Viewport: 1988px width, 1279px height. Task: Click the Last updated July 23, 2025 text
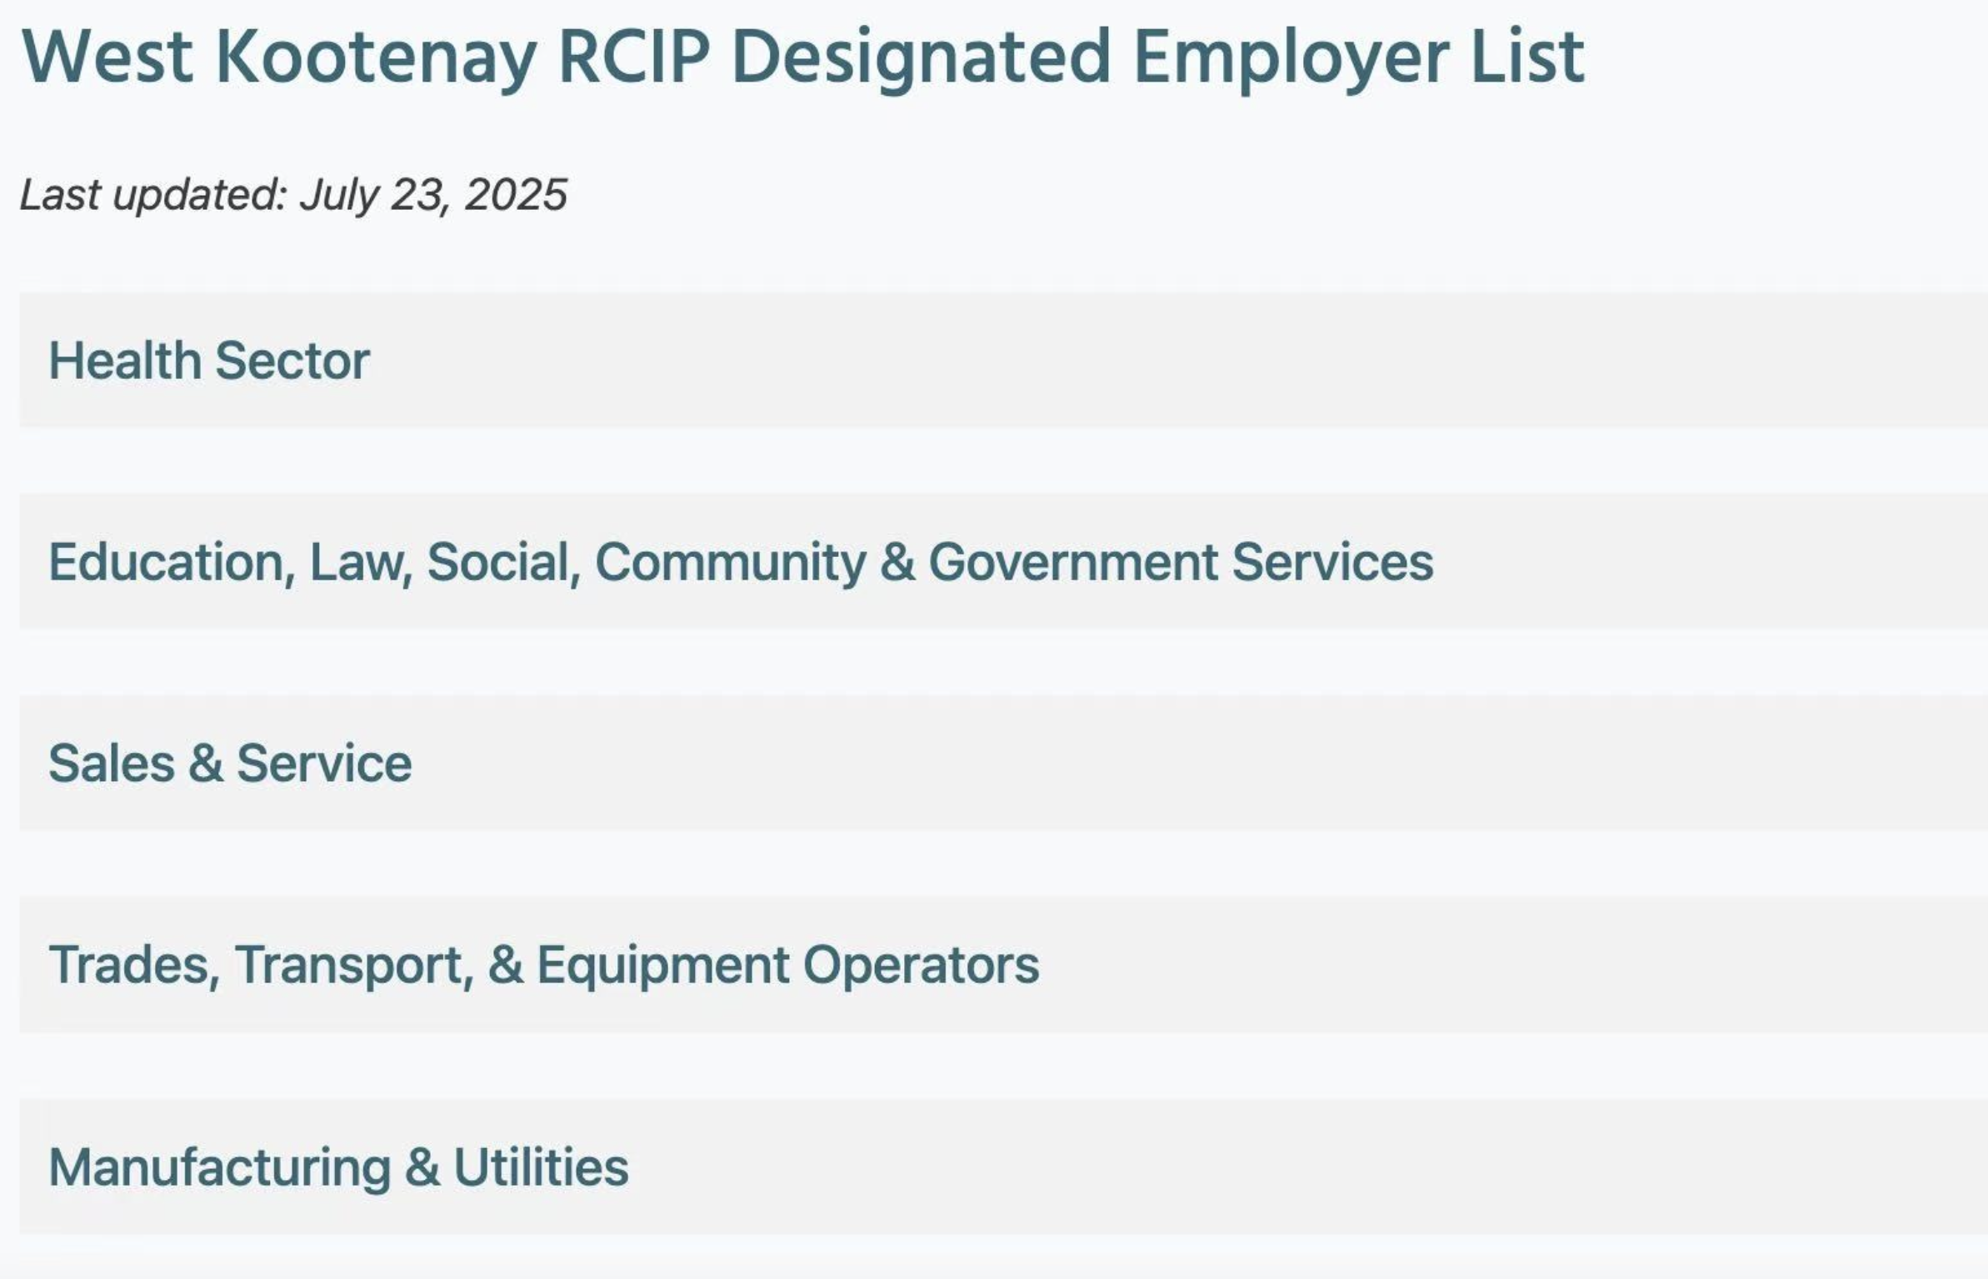[x=293, y=195]
